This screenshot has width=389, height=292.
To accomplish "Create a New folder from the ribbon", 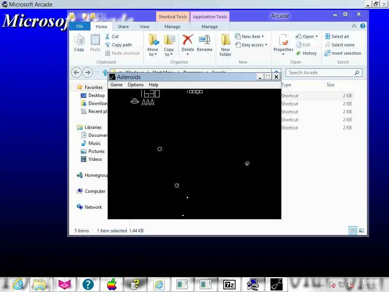I will [x=225, y=45].
